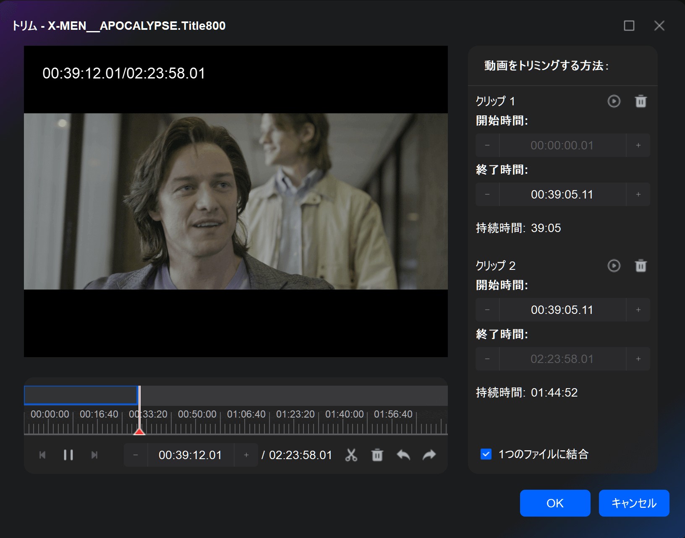This screenshot has width=685, height=538.
Task: Close the trim window
Action: 659,26
